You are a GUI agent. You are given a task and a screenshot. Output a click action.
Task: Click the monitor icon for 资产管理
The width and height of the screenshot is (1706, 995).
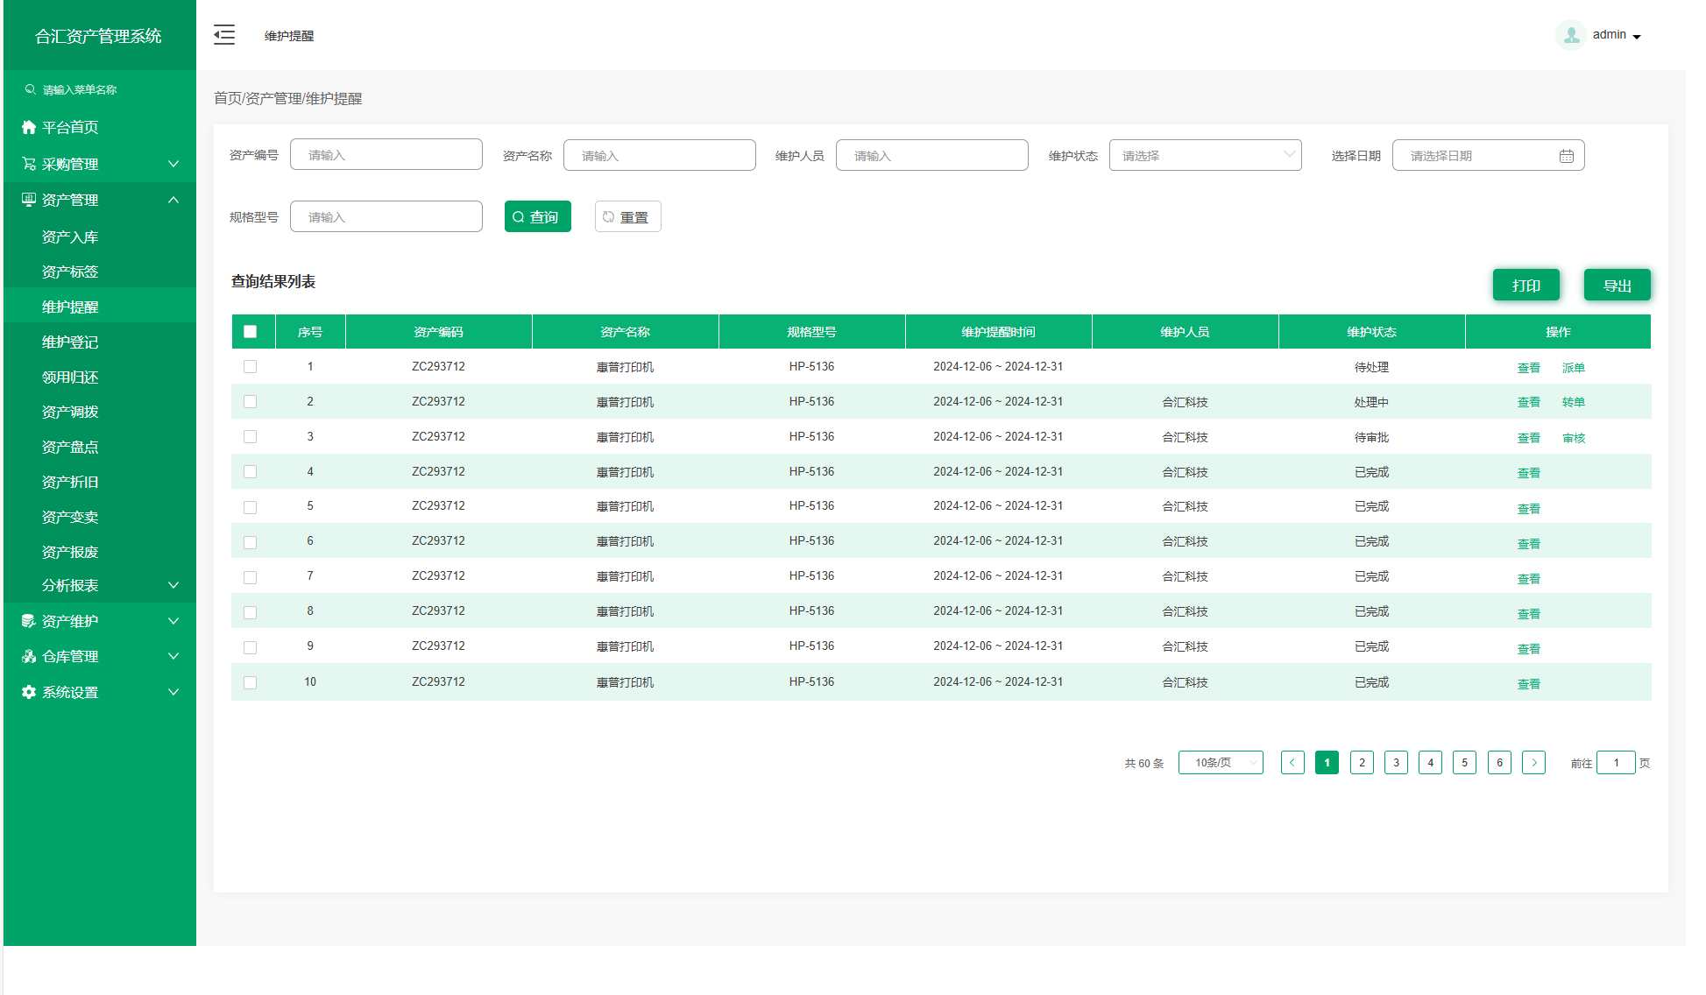[x=29, y=200]
